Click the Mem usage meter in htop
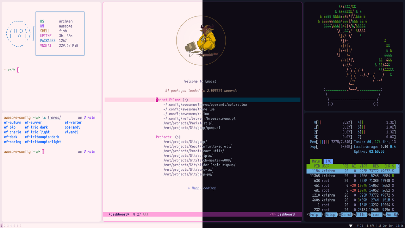Viewport: 405px width, 228px height. [x=331, y=142]
